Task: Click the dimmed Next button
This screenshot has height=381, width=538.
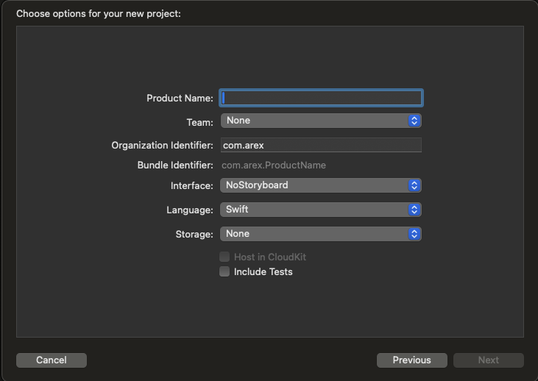Action: 488,360
